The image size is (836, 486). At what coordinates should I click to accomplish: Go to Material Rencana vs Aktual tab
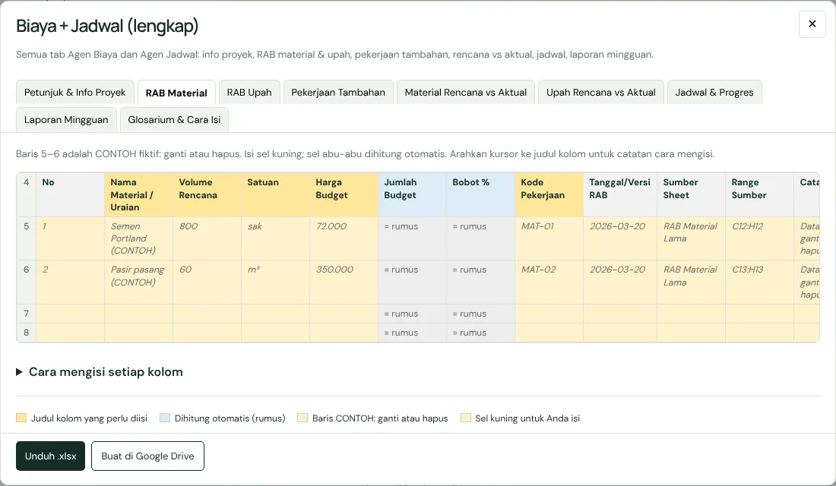[465, 92]
